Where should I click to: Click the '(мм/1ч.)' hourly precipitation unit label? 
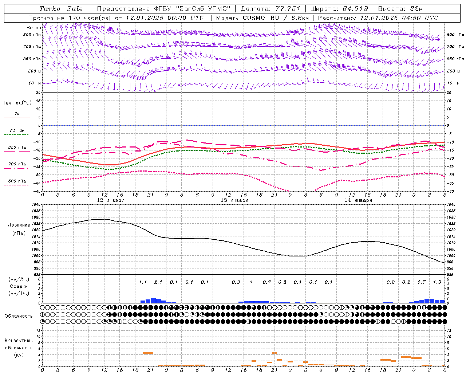19,293
